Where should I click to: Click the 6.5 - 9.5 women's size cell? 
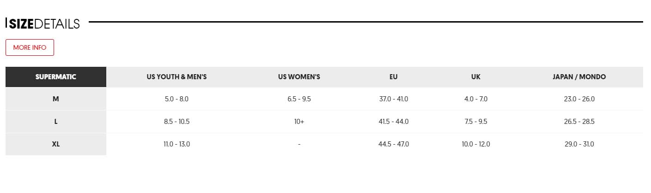click(x=299, y=99)
